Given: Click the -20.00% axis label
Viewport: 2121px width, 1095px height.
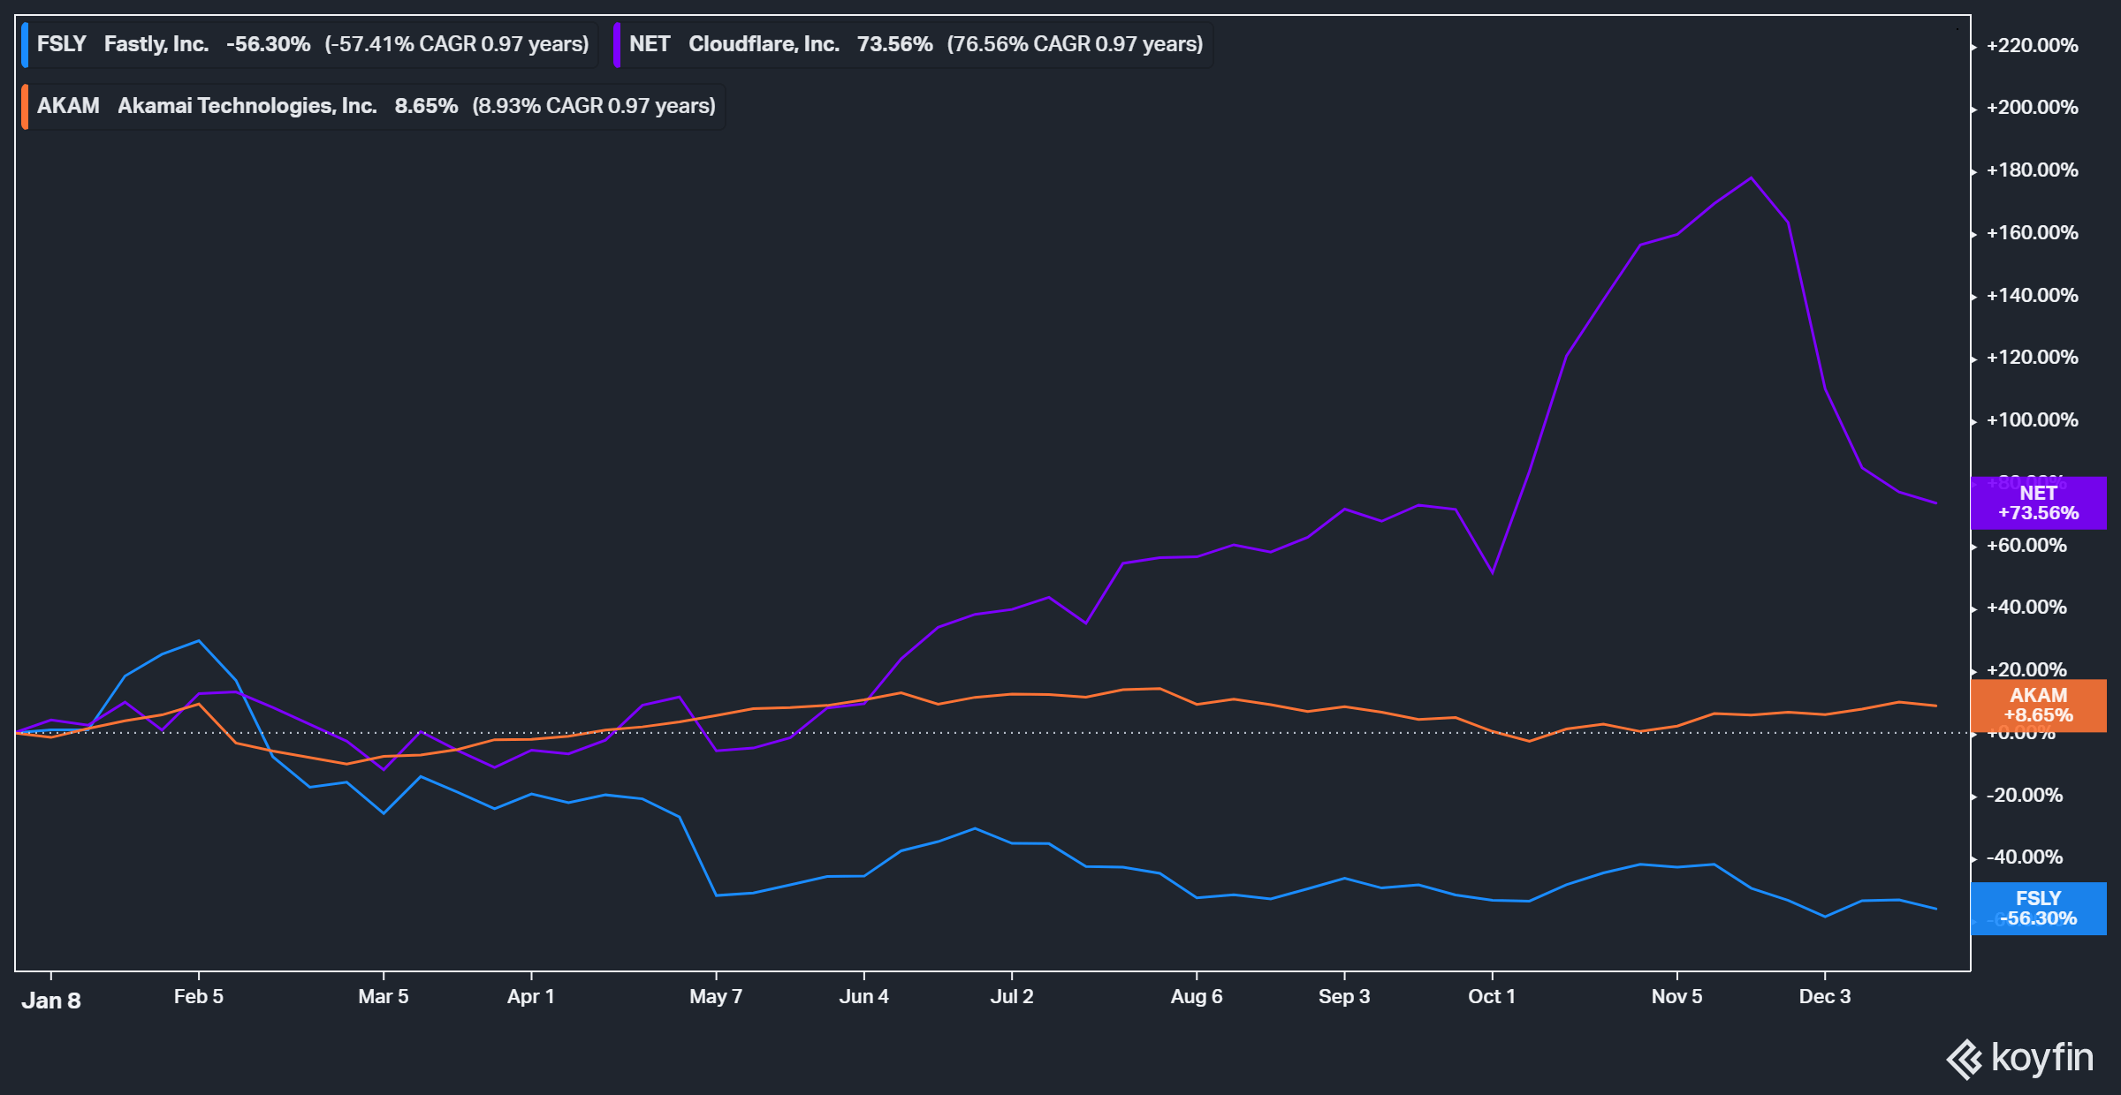Looking at the screenshot, I should pyautogui.click(x=2025, y=796).
